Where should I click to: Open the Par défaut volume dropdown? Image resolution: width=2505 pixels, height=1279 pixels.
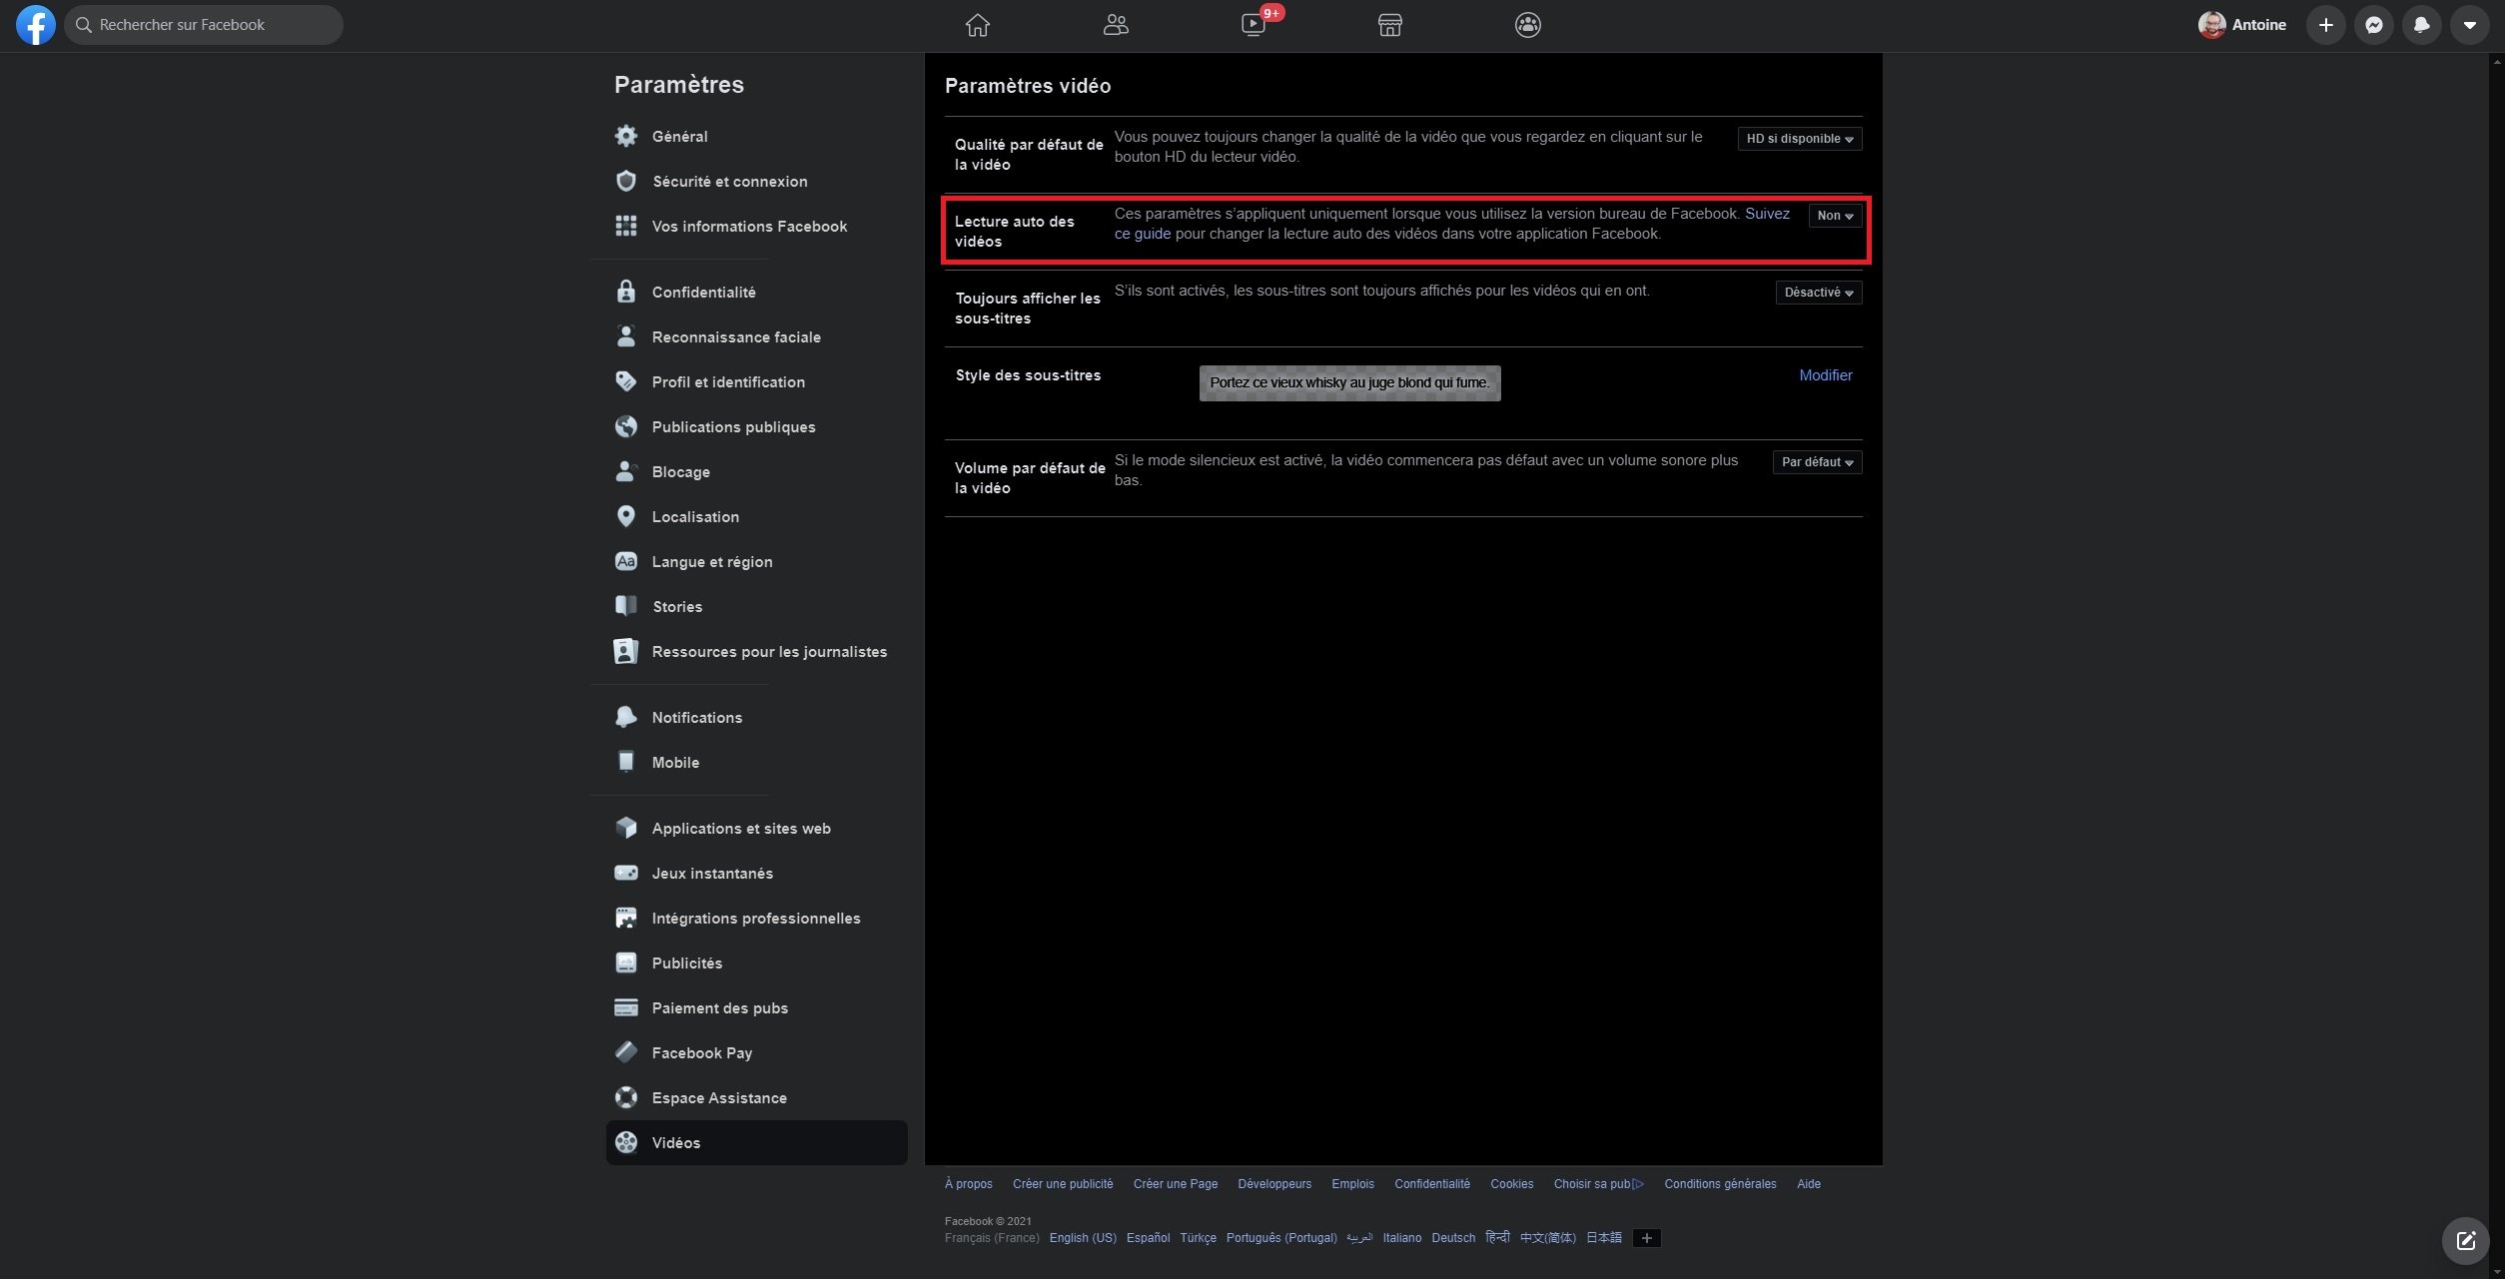[x=1816, y=462]
